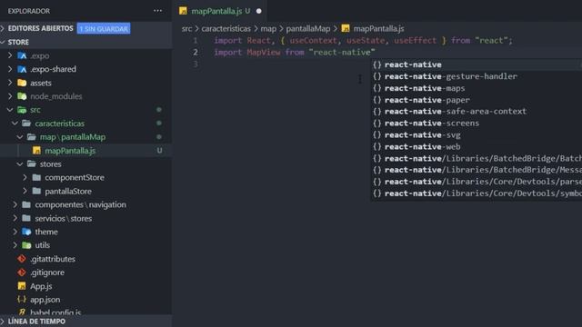
Task: Click the stores folder icon
Action: point(32,163)
